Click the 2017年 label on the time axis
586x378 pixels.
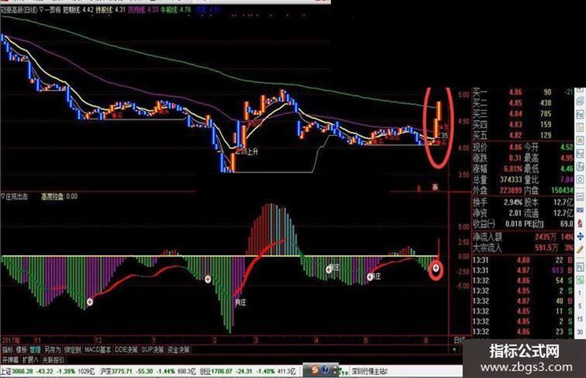(11, 340)
